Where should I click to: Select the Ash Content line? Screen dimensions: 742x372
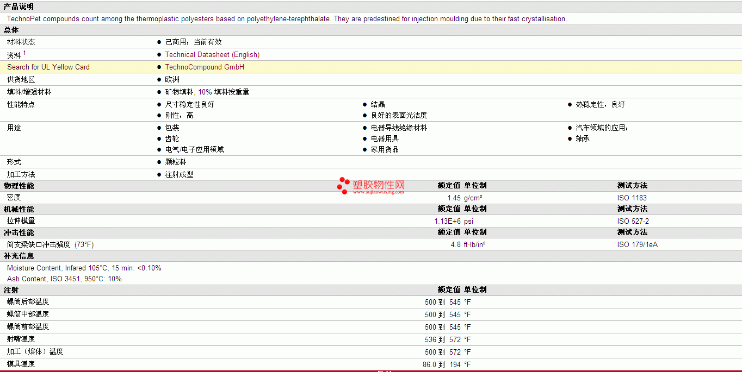64,279
